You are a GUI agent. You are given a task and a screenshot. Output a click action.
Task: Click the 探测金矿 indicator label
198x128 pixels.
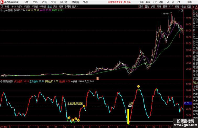coord(52,81)
